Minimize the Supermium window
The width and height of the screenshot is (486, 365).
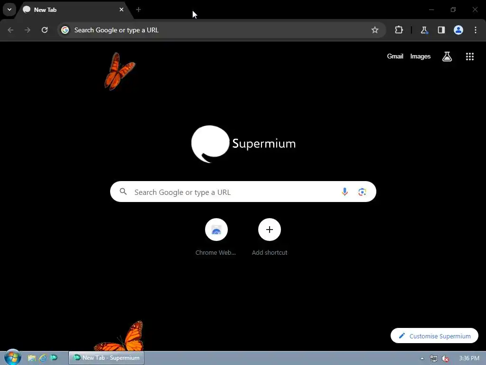coord(431,10)
